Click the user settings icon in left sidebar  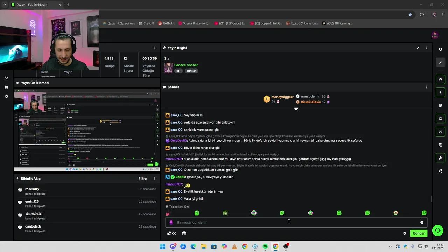click(6, 87)
